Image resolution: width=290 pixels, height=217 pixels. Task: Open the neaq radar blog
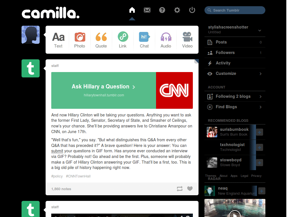(223, 188)
